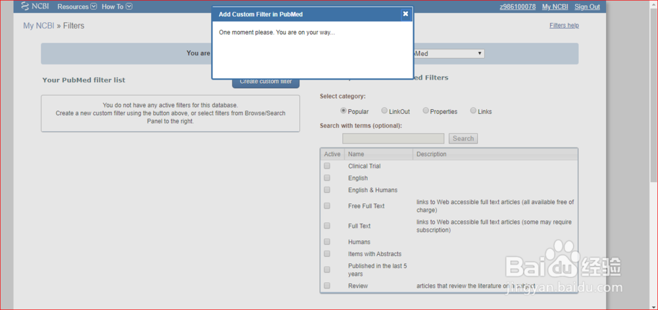Select the Links category radio button
This screenshot has width=658, height=310.
click(x=473, y=111)
